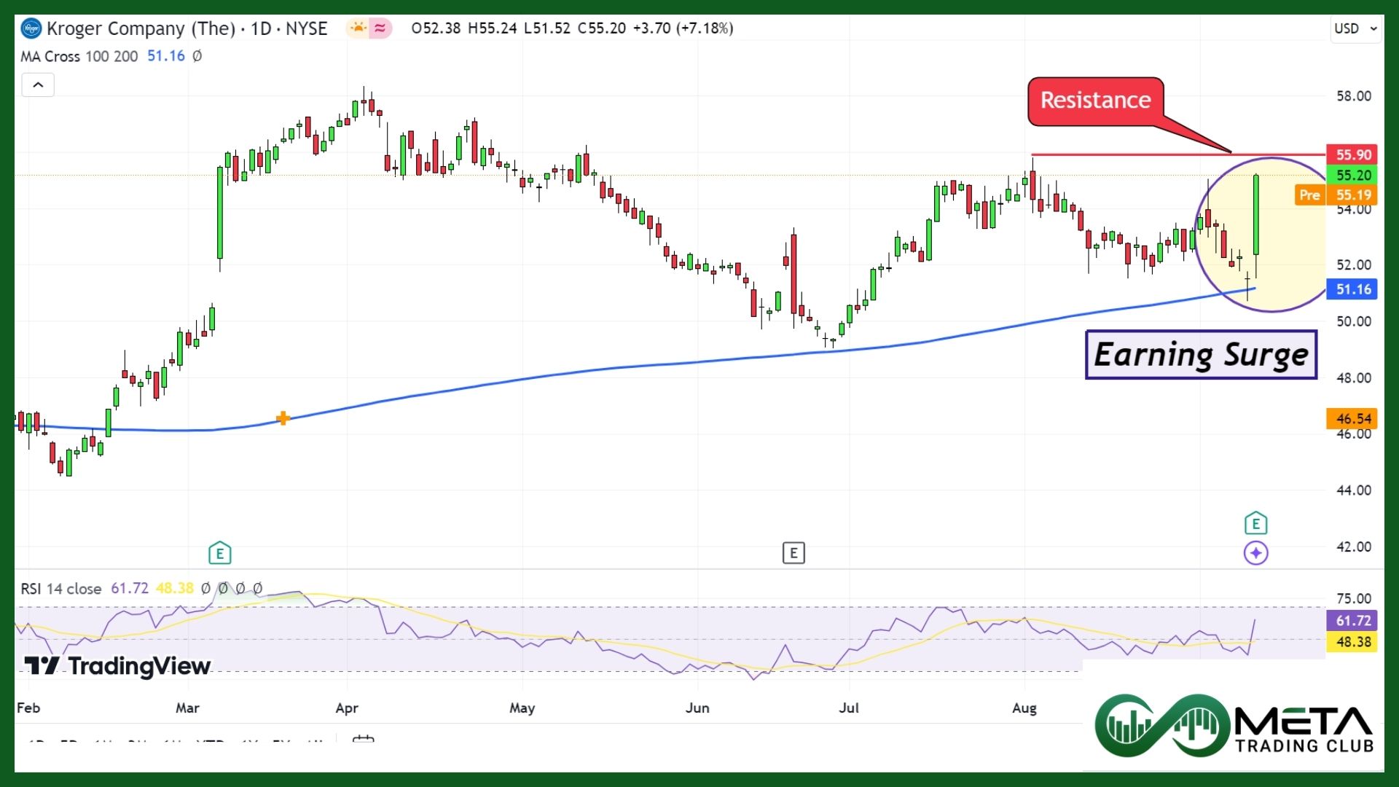The width and height of the screenshot is (1399, 787).
Task: Click the Feb label on time axis
Action: pos(28,708)
